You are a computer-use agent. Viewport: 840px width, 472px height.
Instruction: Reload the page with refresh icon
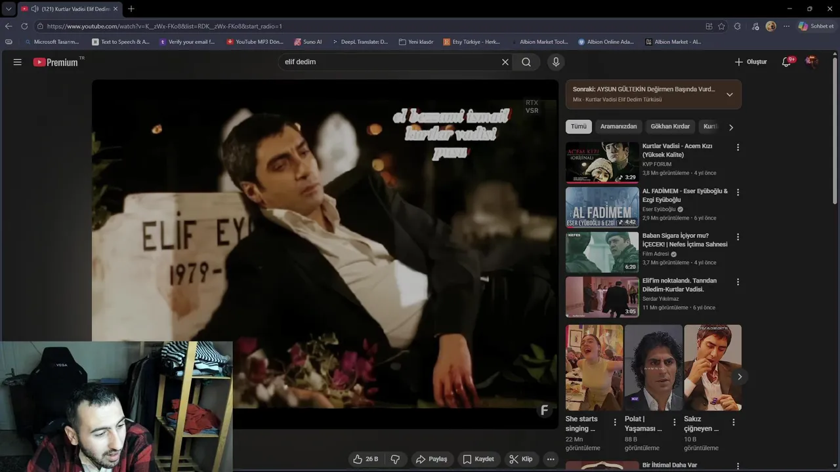24,26
